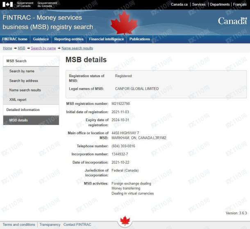Open the Guidance menu item
Image resolution: width=250 pixels, height=229 pixels.
pos(41,39)
